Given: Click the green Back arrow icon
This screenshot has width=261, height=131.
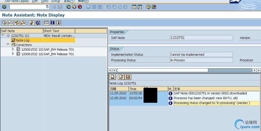Looking at the screenshot, I should (69, 7).
